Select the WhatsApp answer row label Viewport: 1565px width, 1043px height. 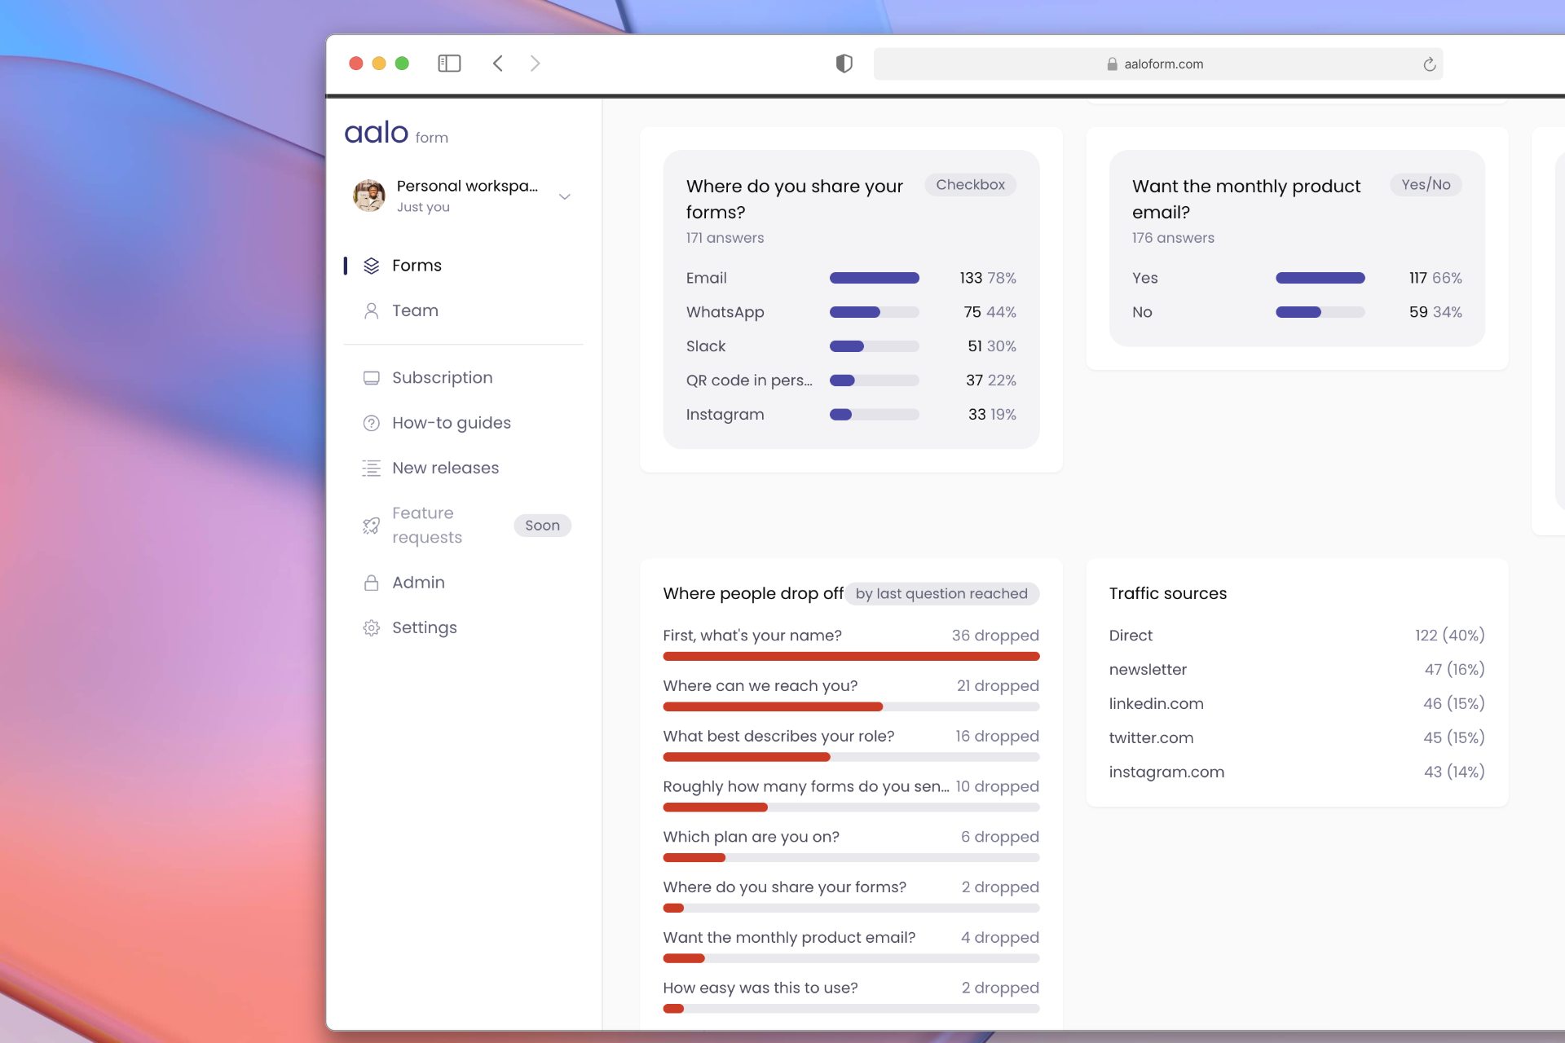coord(725,312)
